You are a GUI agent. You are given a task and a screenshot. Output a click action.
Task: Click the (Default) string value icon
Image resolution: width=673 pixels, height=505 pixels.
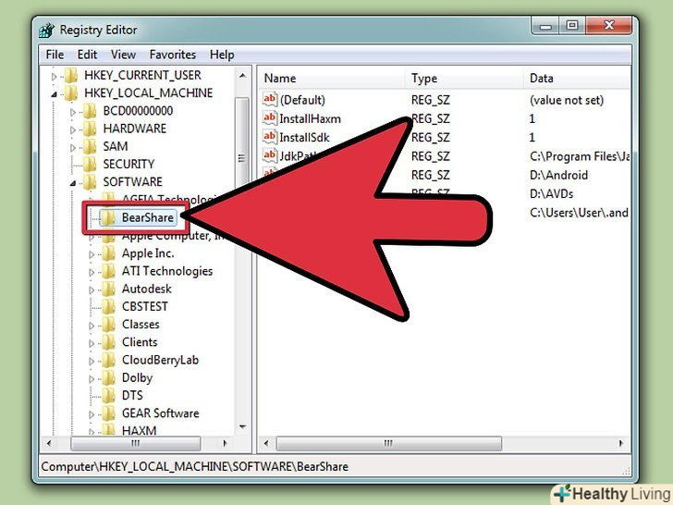tap(270, 100)
